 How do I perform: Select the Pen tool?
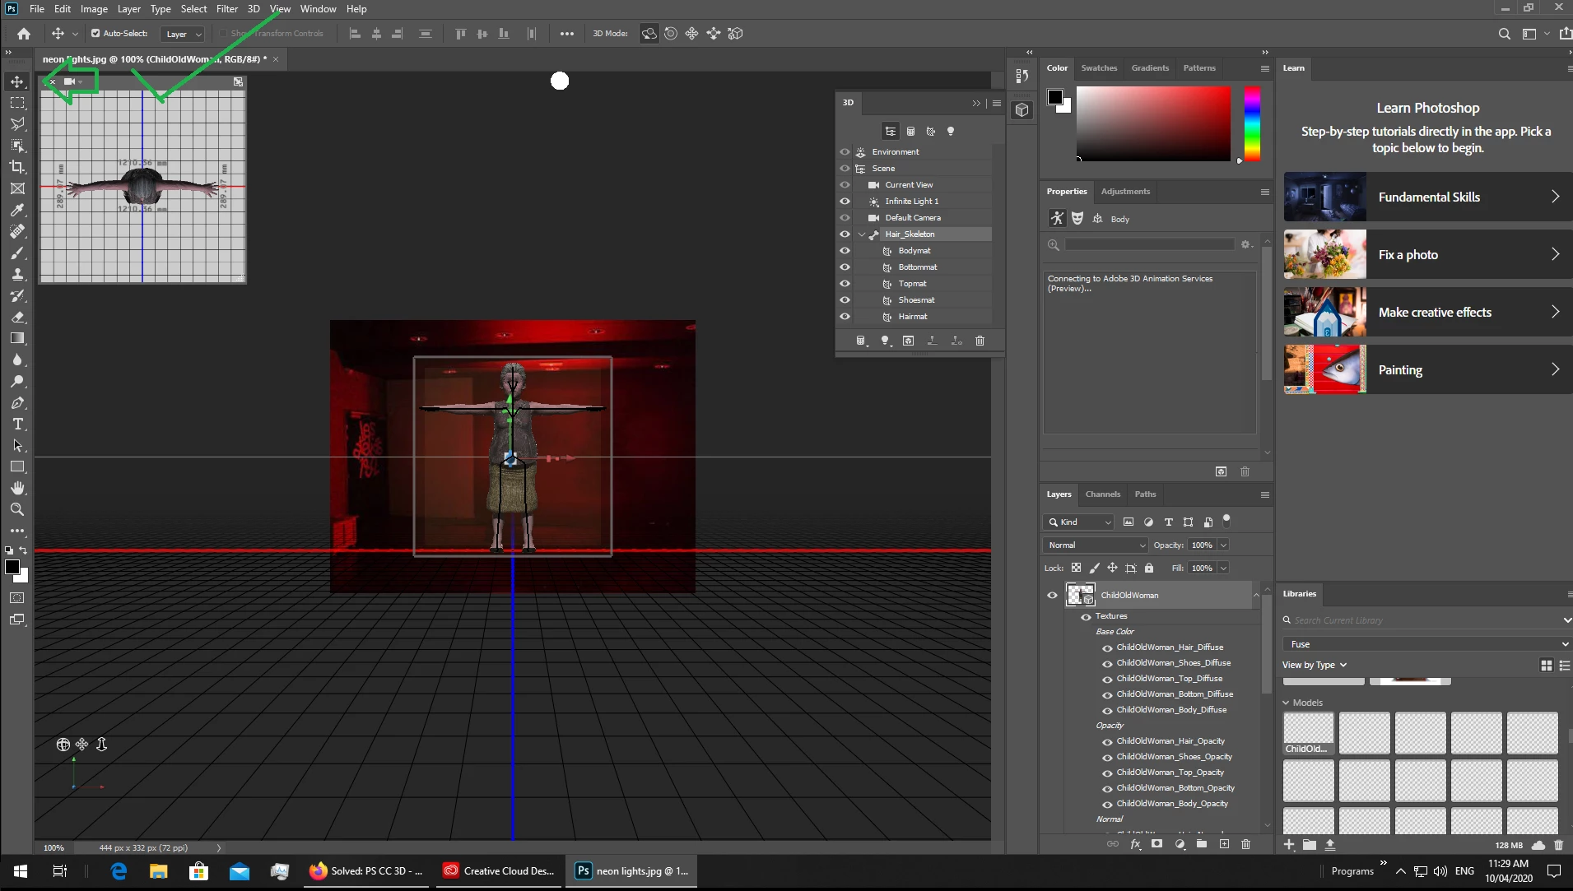click(x=17, y=403)
